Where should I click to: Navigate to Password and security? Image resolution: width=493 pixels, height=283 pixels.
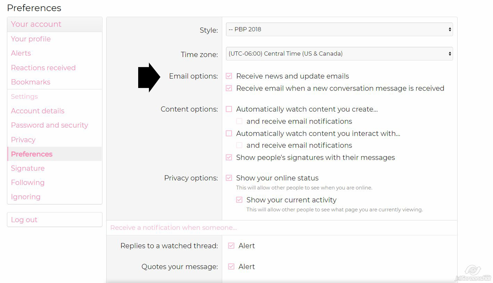click(x=50, y=125)
